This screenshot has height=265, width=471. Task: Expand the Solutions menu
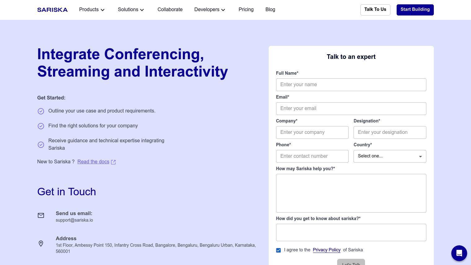131,10
